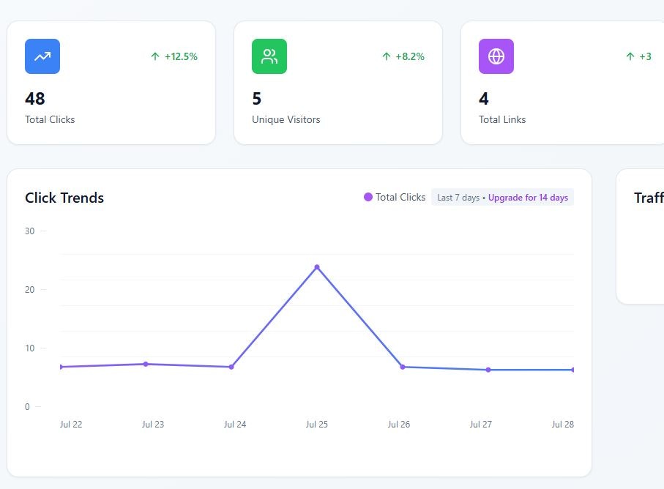Click the Click Trends heading

(64, 198)
